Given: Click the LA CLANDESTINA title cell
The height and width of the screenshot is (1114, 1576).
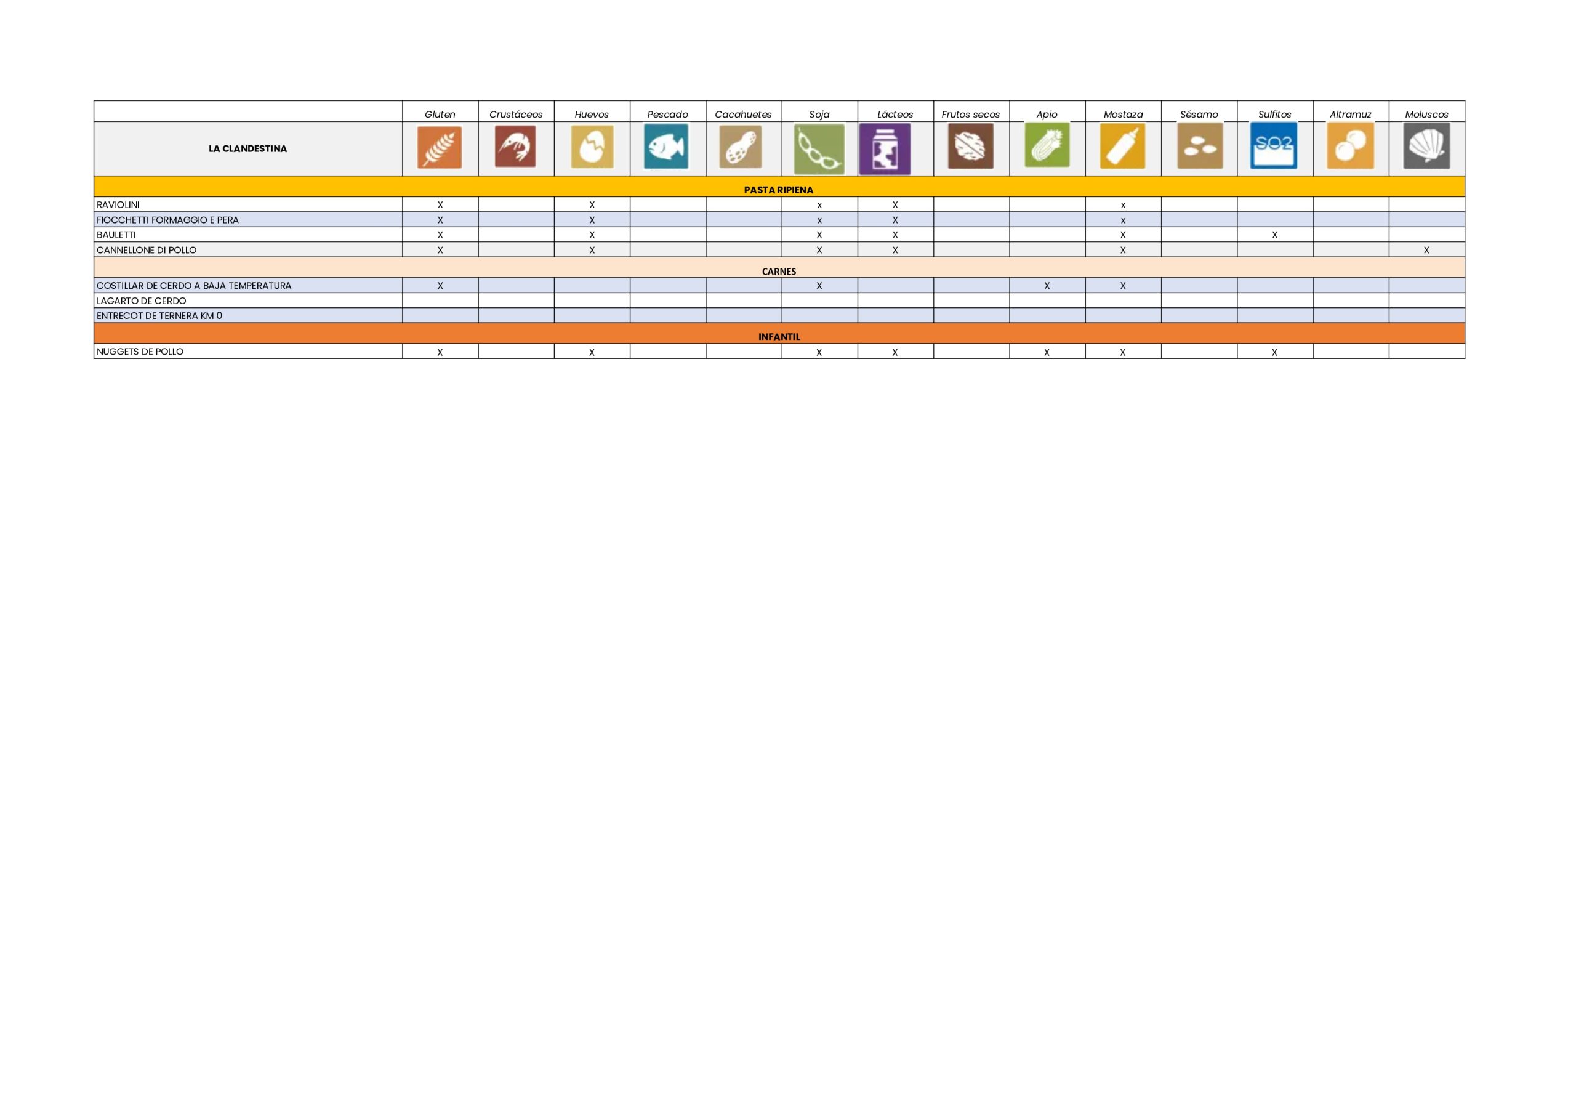Looking at the screenshot, I should coord(248,148).
